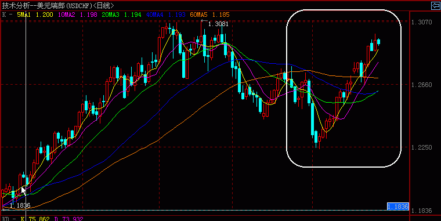Click the 1.3070 price axis label
The width and height of the screenshot is (441, 221).
pos(422,22)
